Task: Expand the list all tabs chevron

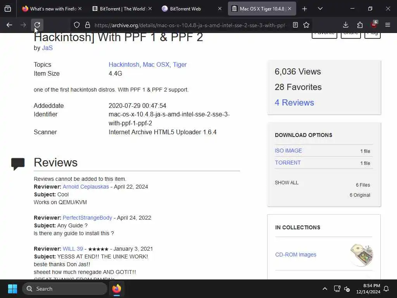Action: coord(320,9)
